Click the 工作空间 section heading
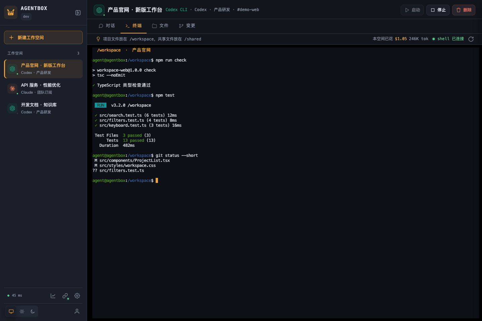 (x=15, y=53)
